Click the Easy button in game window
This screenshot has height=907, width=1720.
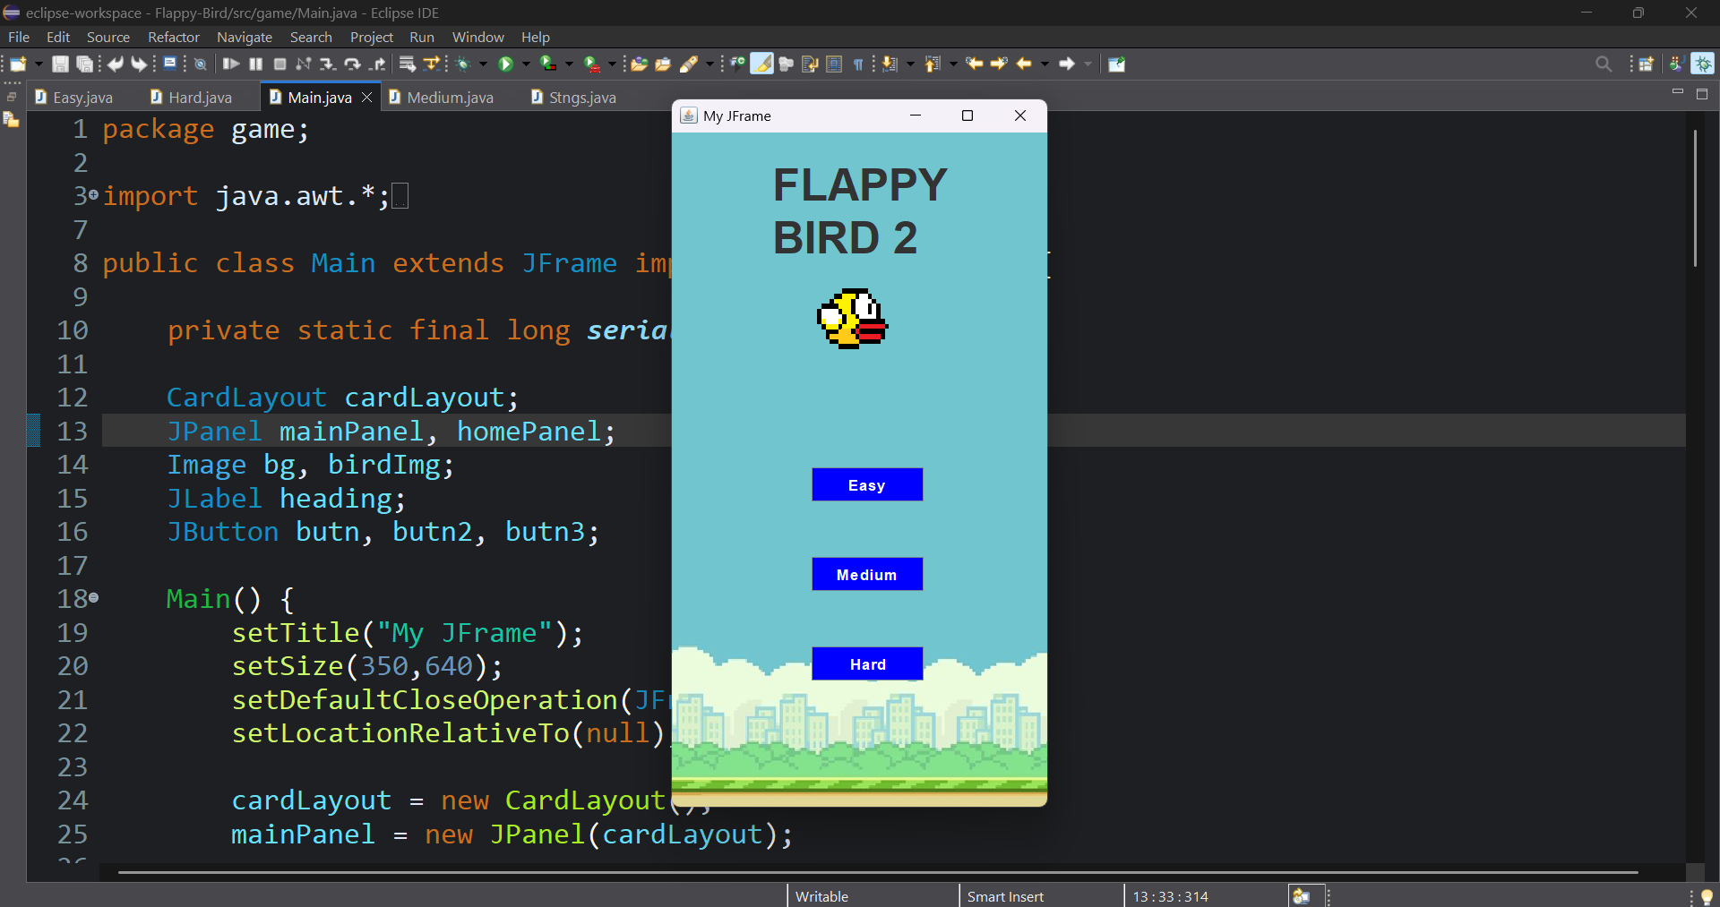pyautogui.click(x=866, y=485)
